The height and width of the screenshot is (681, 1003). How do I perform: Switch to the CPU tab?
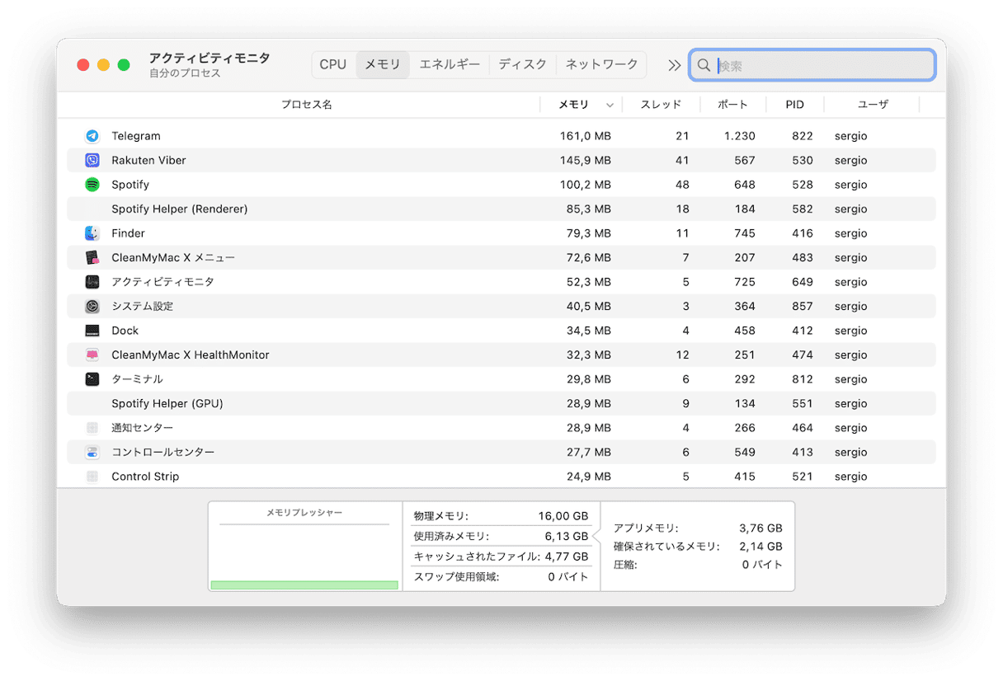333,64
